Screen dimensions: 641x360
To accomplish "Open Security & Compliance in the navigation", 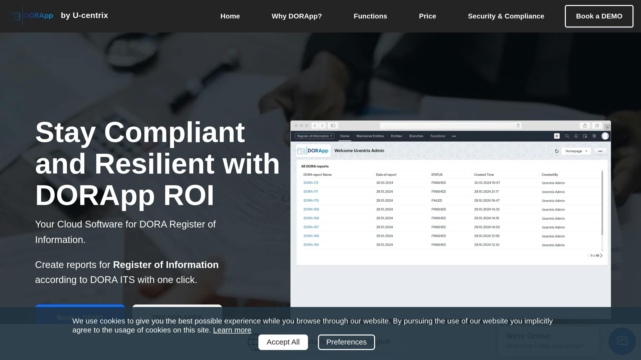I will pos(506,16).
